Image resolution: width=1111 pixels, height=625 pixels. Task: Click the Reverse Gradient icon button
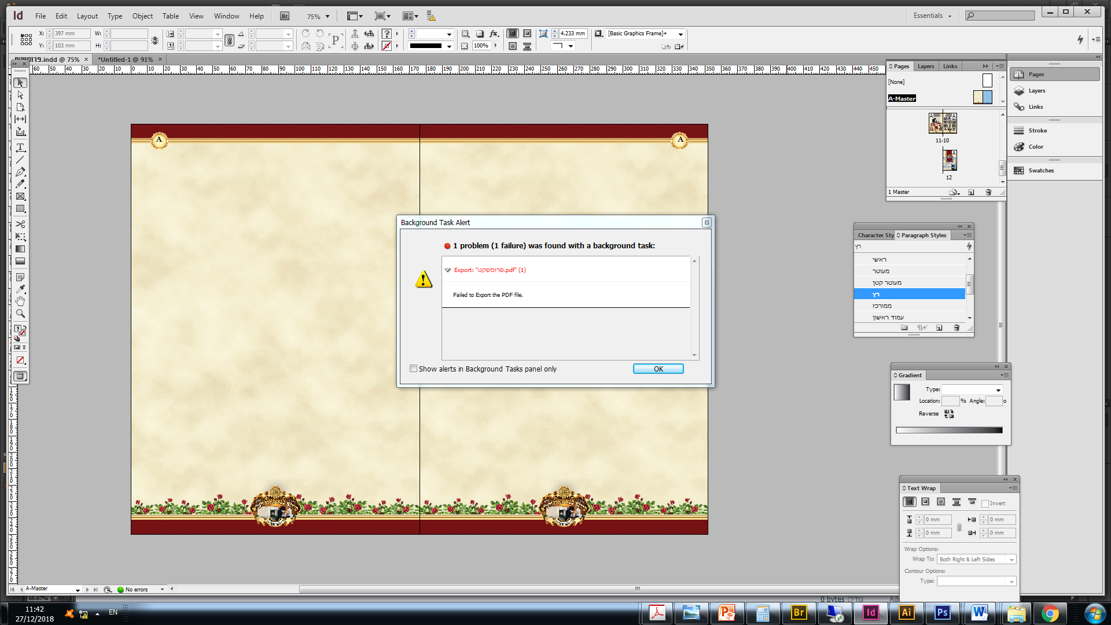point(949,414)
